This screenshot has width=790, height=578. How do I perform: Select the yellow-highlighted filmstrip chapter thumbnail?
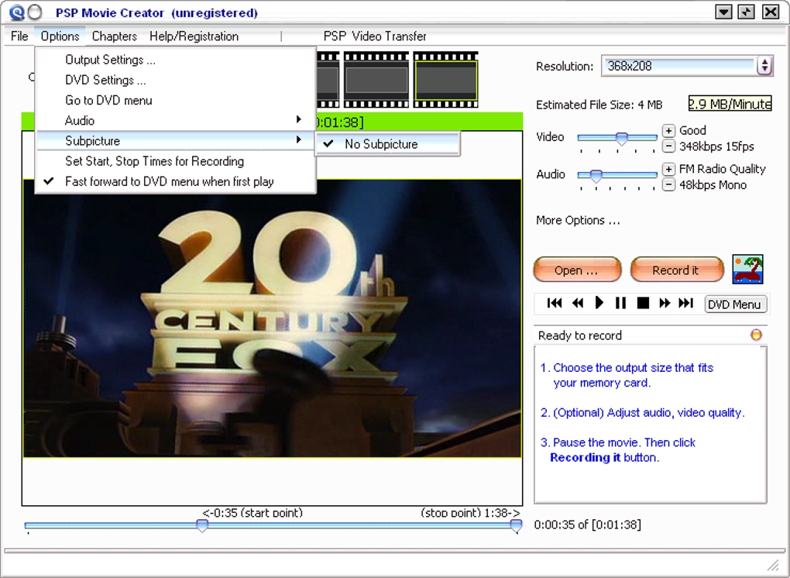(445, 80)
